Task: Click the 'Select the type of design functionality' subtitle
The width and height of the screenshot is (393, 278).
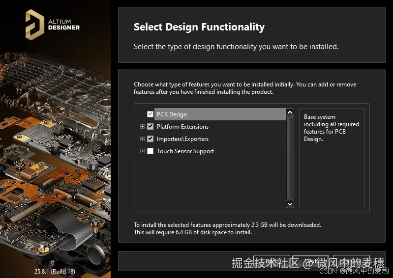Action: click(x=236, y=47)
